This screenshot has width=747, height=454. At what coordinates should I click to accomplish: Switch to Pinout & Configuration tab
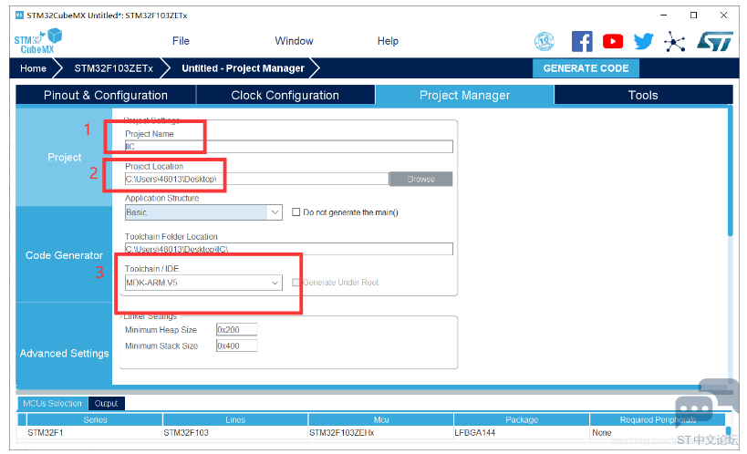106,95
